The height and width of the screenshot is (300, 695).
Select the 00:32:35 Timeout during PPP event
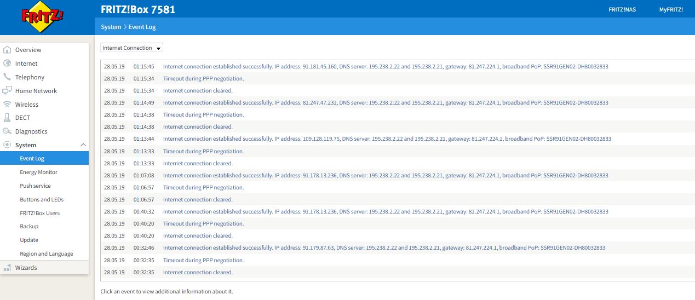coord(203,261)
